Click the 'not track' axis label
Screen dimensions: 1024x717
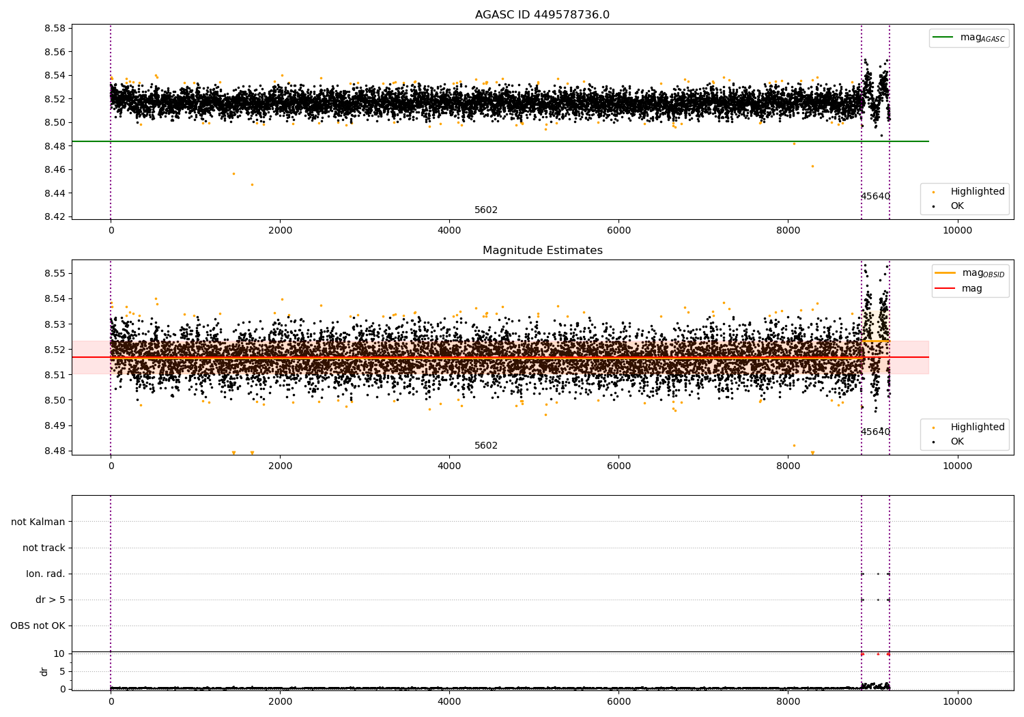pos(44,548)
